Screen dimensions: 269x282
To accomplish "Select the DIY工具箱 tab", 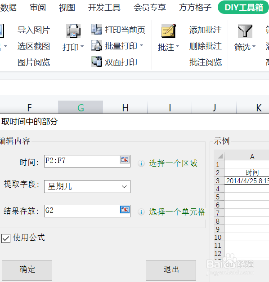I will [x=243, y=7].
